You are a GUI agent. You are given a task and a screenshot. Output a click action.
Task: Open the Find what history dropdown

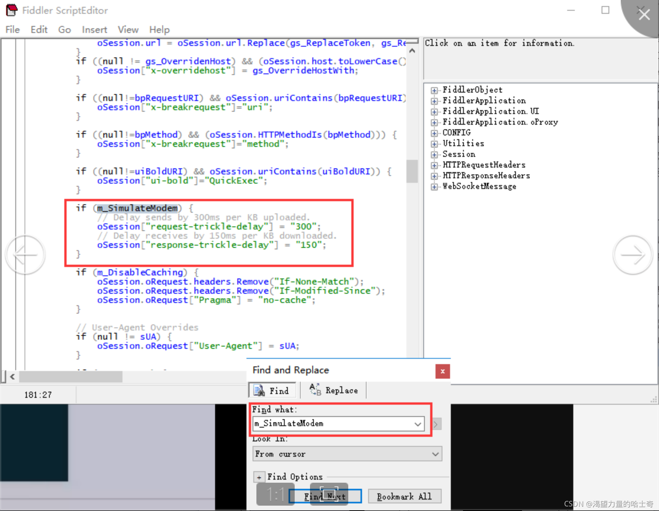click(418, 424)
